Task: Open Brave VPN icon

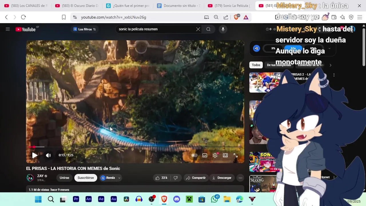Action: [x=351, y=17]
